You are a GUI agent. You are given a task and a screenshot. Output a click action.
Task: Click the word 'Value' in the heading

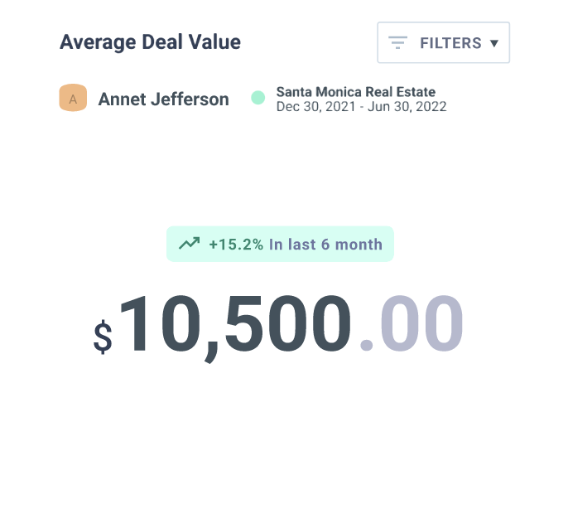click(216, 42)
